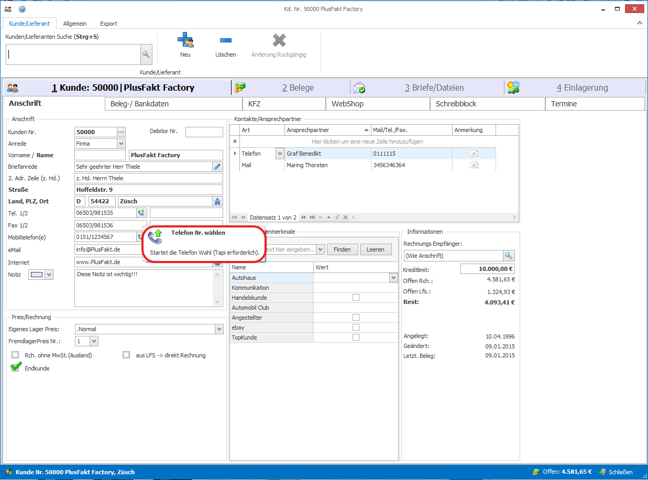Open the route planner icon beside Züsch
The image size is (648, 480).
(x=217, y=201)
